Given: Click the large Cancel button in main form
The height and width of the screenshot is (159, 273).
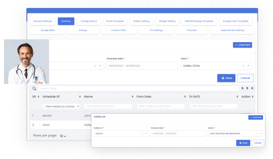Looking at the screenshot, I should pyautogui.click(x=245, y=78).
